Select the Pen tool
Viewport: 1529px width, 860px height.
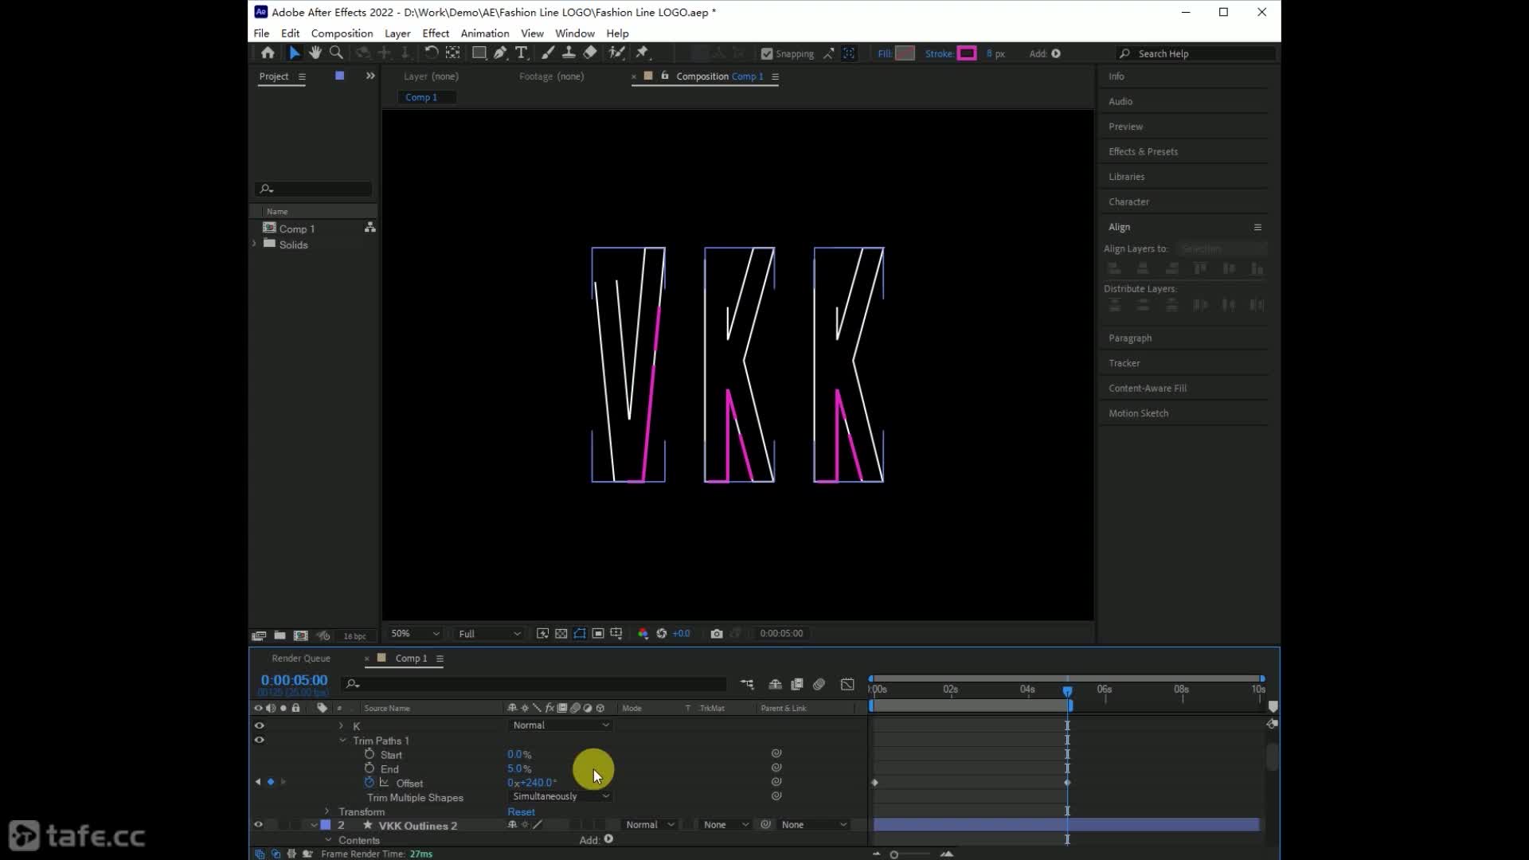pos(500,53)
